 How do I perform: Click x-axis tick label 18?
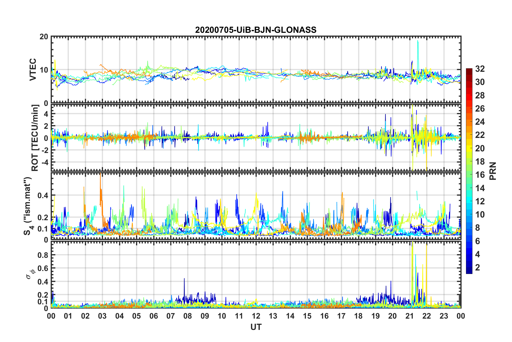point(359,316)
